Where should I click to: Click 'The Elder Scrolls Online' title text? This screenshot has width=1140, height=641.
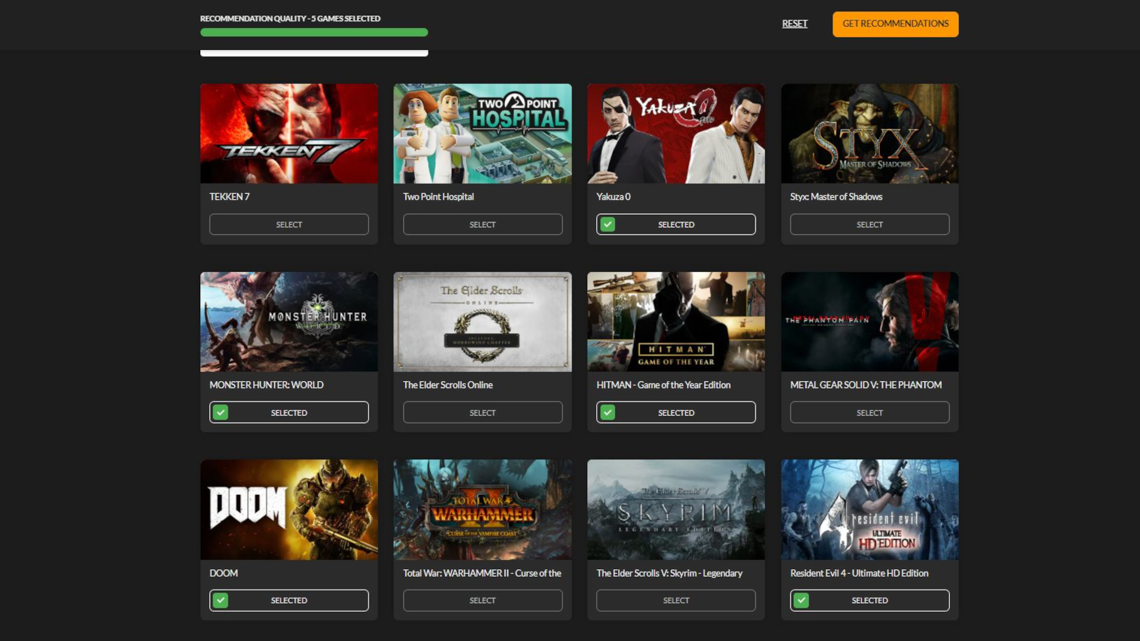[x=448, y=385]
